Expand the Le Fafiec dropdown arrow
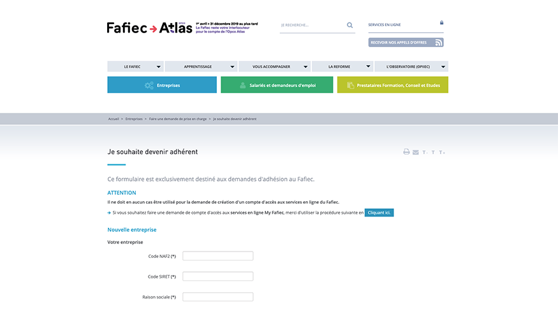Screen dimensions: 558x312 pyautogui.click(x=158, y=66)
